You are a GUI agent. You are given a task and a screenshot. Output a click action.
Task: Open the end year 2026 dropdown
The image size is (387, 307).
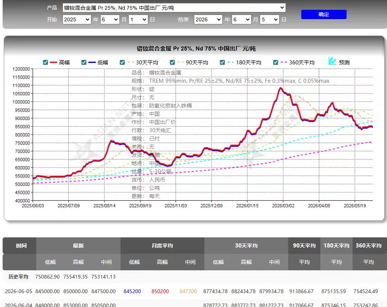click(x=208, y=19)
